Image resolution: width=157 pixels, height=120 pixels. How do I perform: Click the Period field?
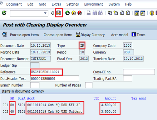(x=82, y=52)
